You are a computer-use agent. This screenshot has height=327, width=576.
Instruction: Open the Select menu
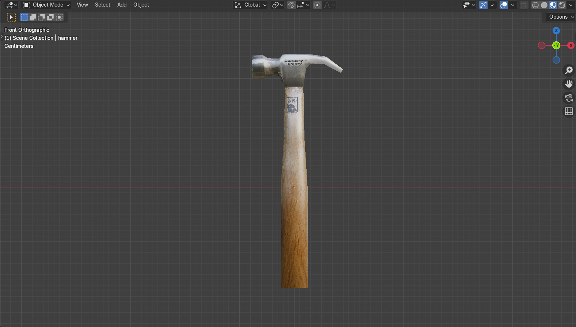(102, 5)
